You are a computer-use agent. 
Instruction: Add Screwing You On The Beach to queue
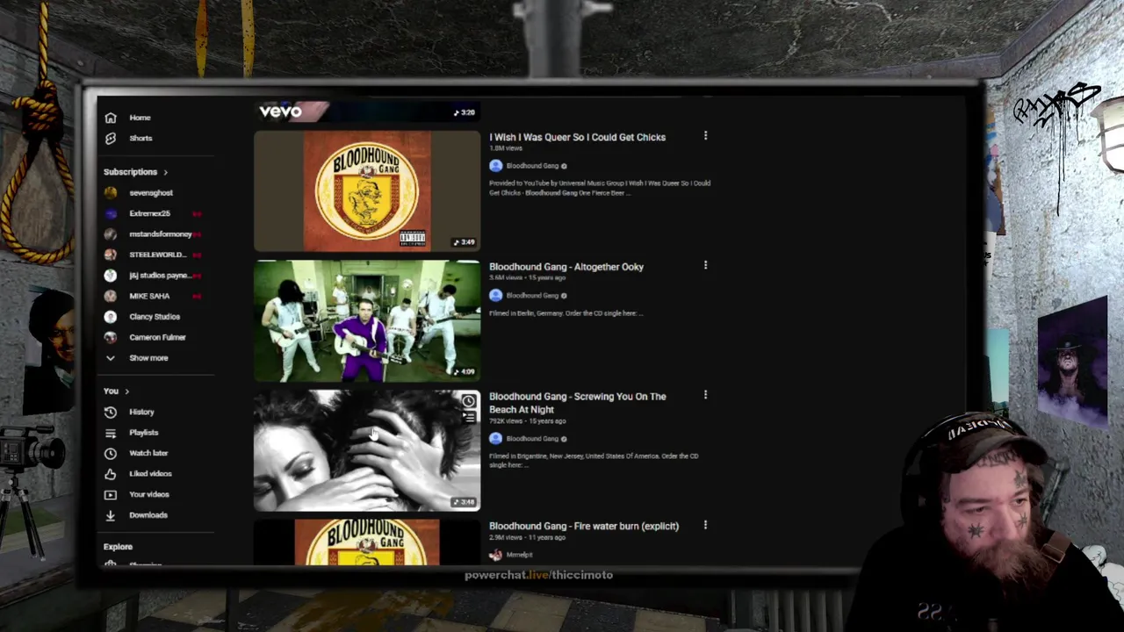[x=469, y=418]
